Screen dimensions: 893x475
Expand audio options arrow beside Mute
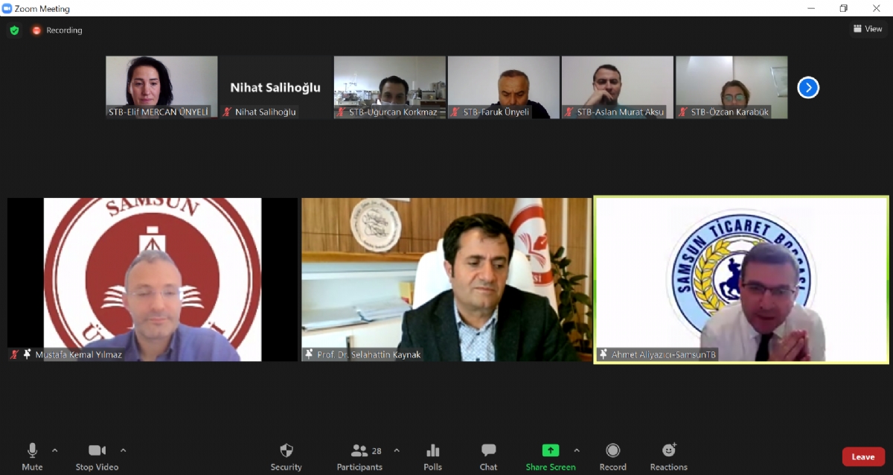click(x=54, y=450)
